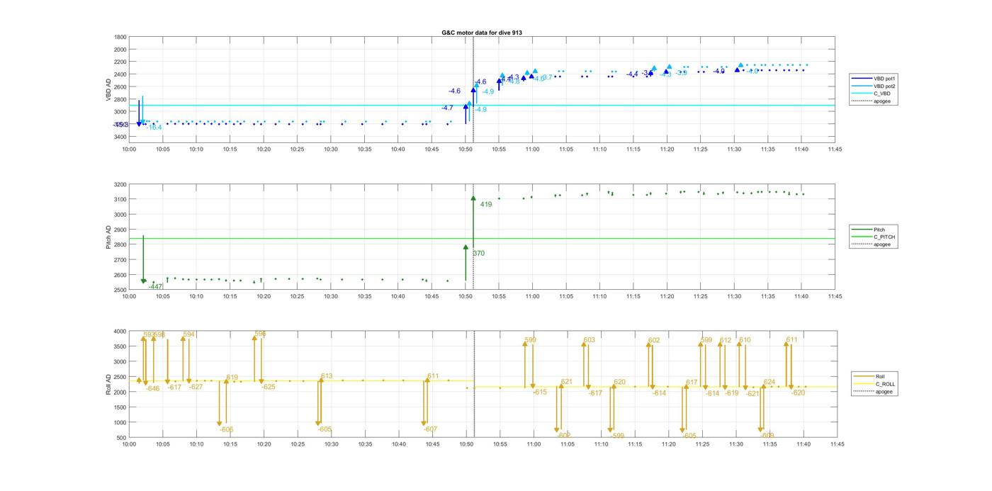Image resolution: width=992 pixels, height=491 pixels.
Task: Click the 3200 tick on Pitch axis
Action: click(120, 185)
